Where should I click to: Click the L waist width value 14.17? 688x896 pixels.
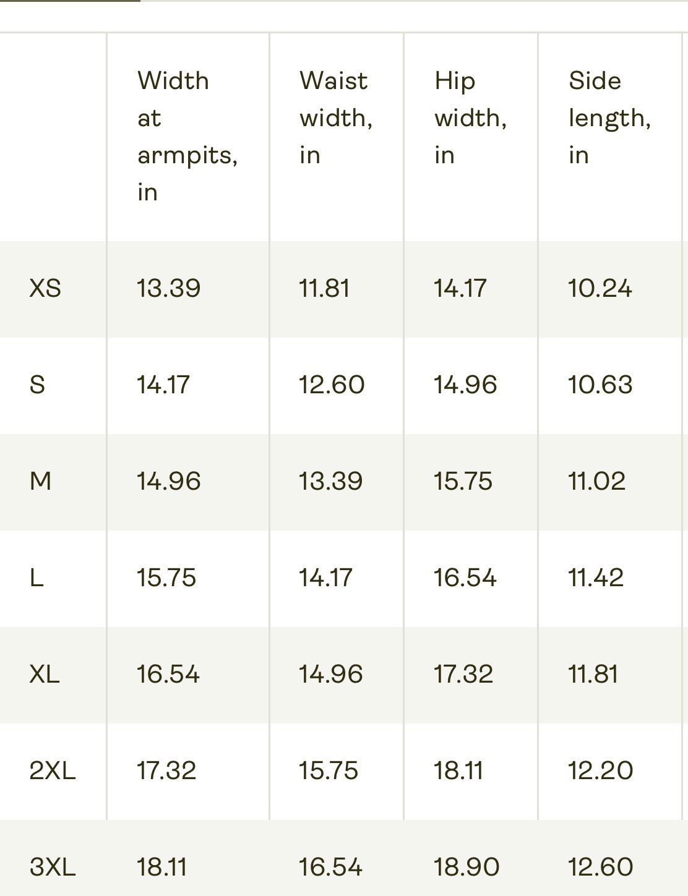pyautogui.click(x=325, y=578)
